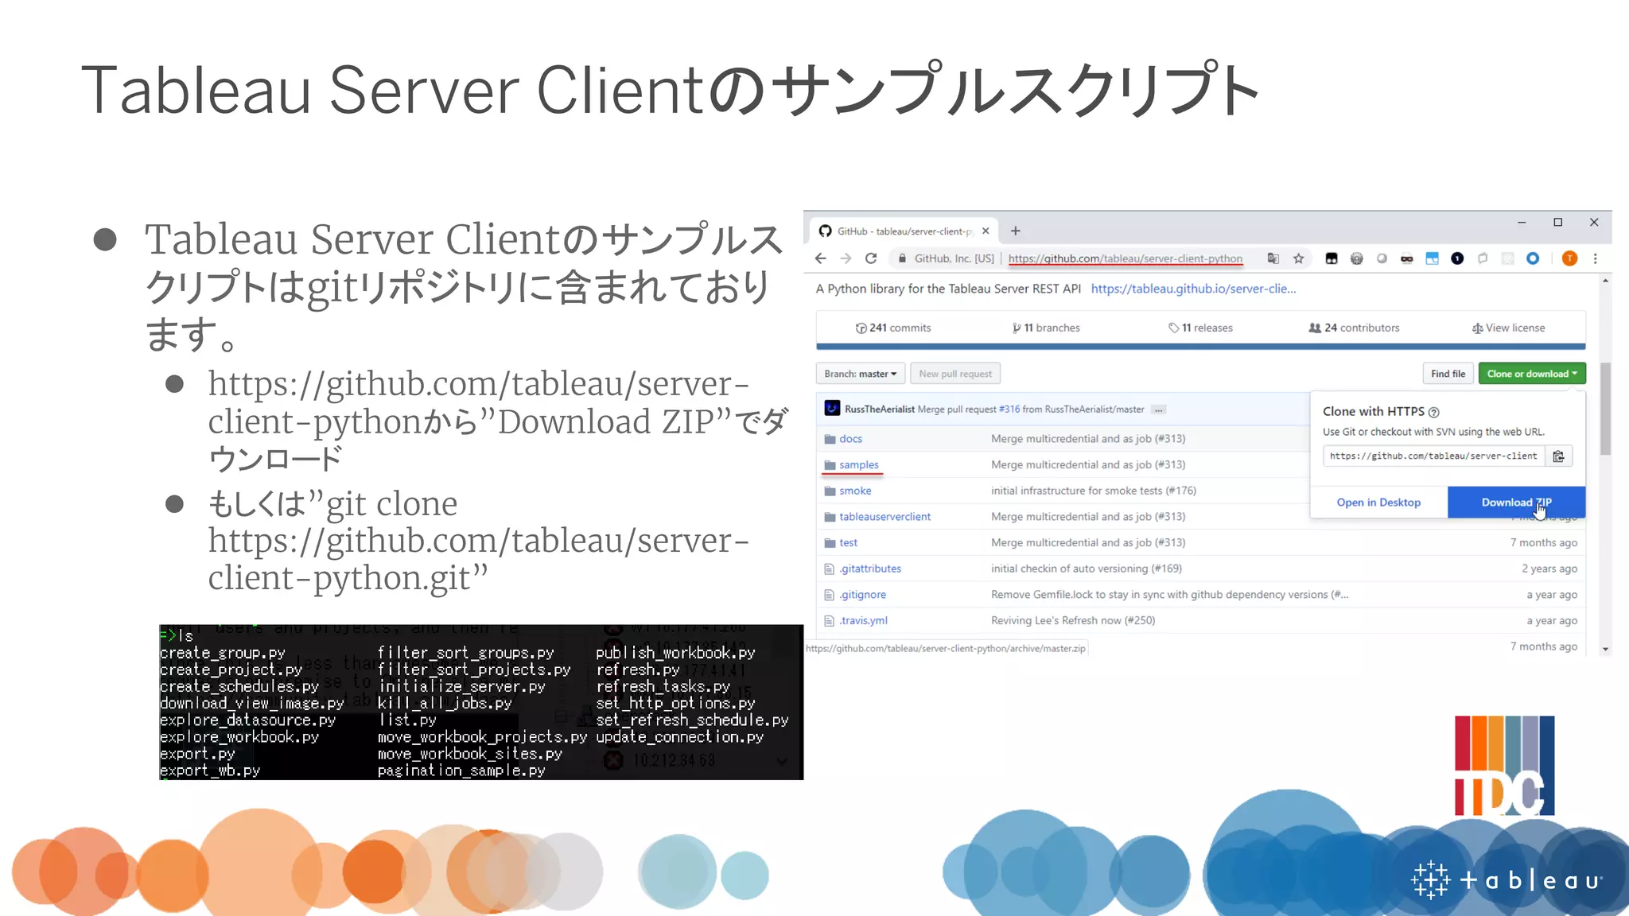Open pull request #316 link
The image size is (1629, 916).
coord(1009,409)
